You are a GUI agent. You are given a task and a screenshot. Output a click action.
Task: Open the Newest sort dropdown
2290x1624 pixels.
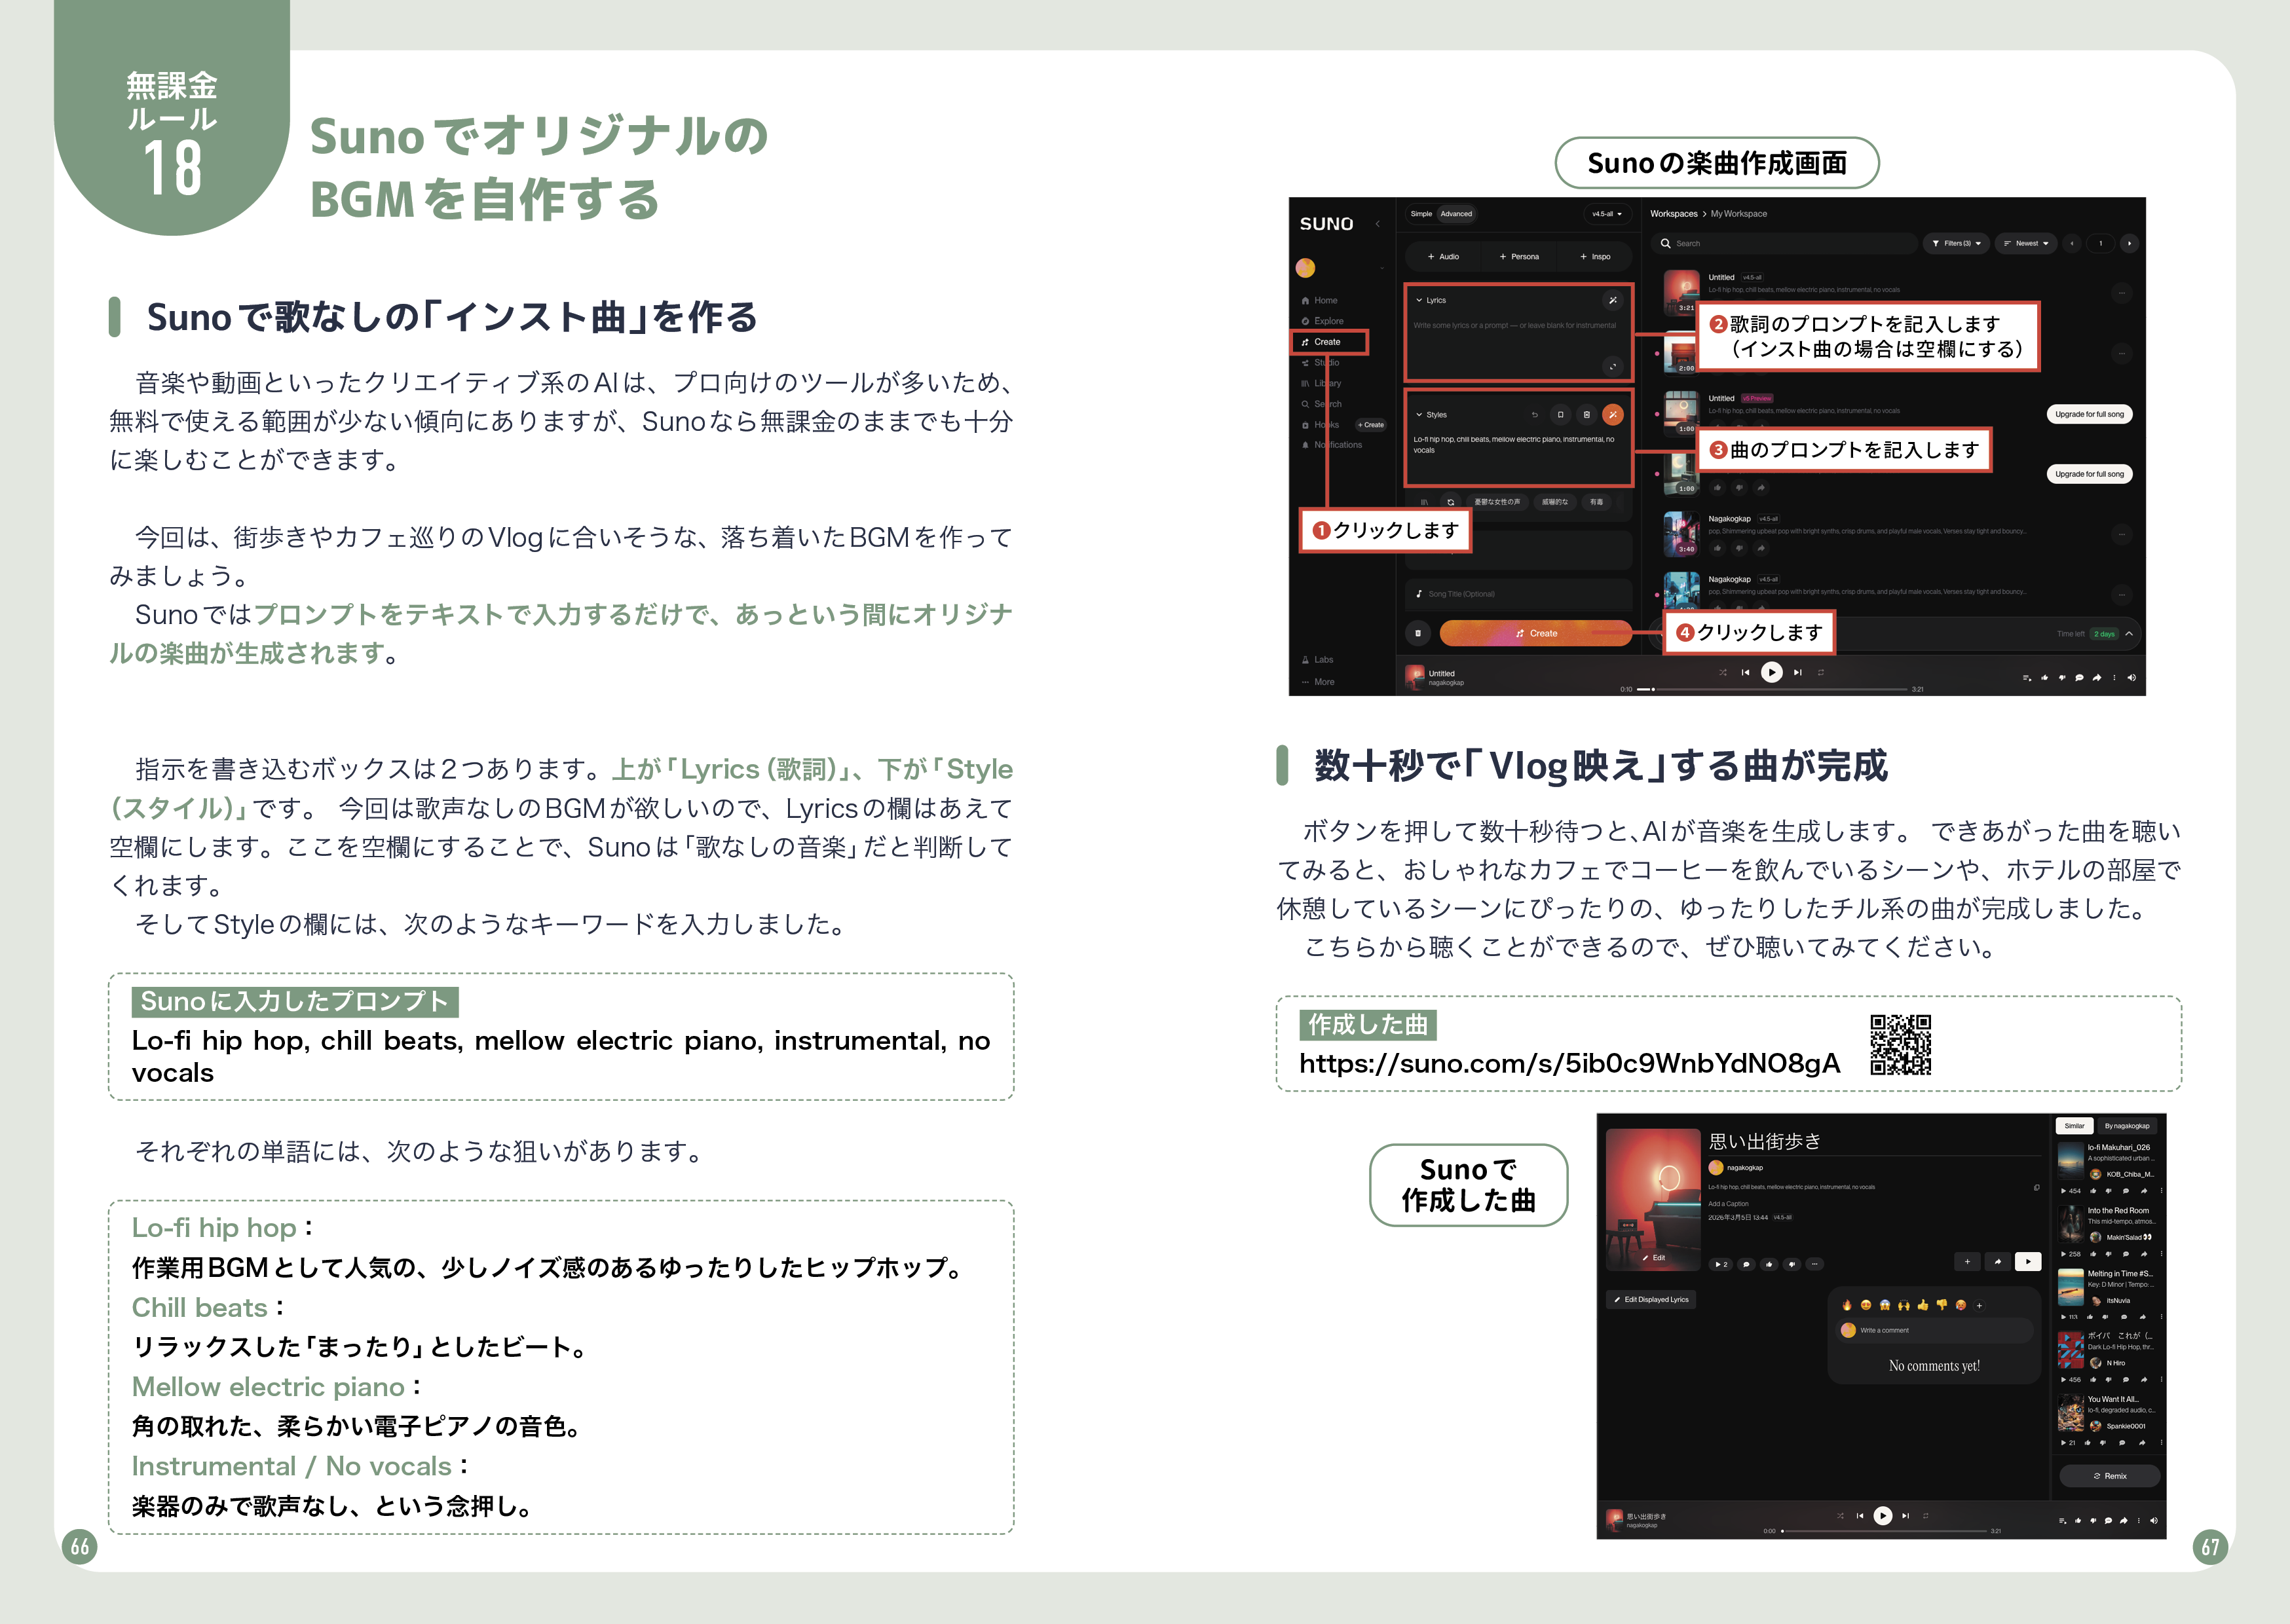[2026, 243]
